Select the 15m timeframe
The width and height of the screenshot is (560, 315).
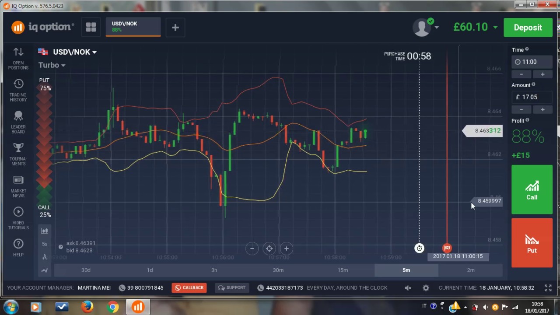click(343, 270)
